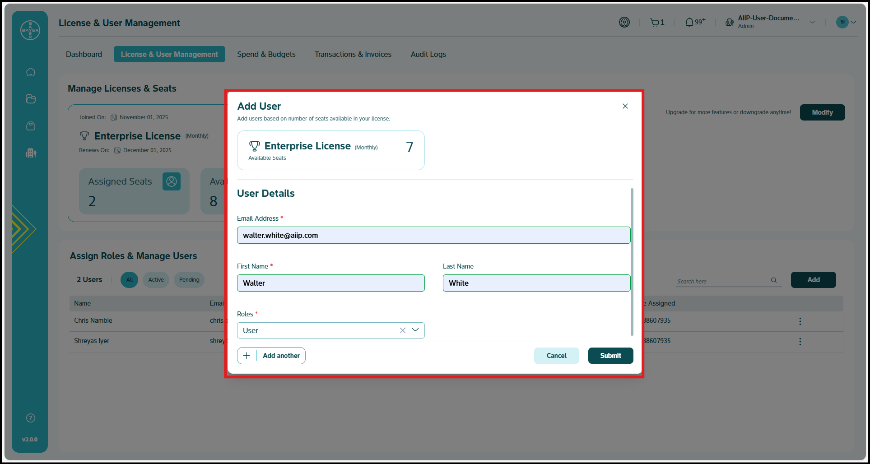Click the help question mark icon
Image resolution: width=870 pixels, height=464 pixels.
click(31, 418)
